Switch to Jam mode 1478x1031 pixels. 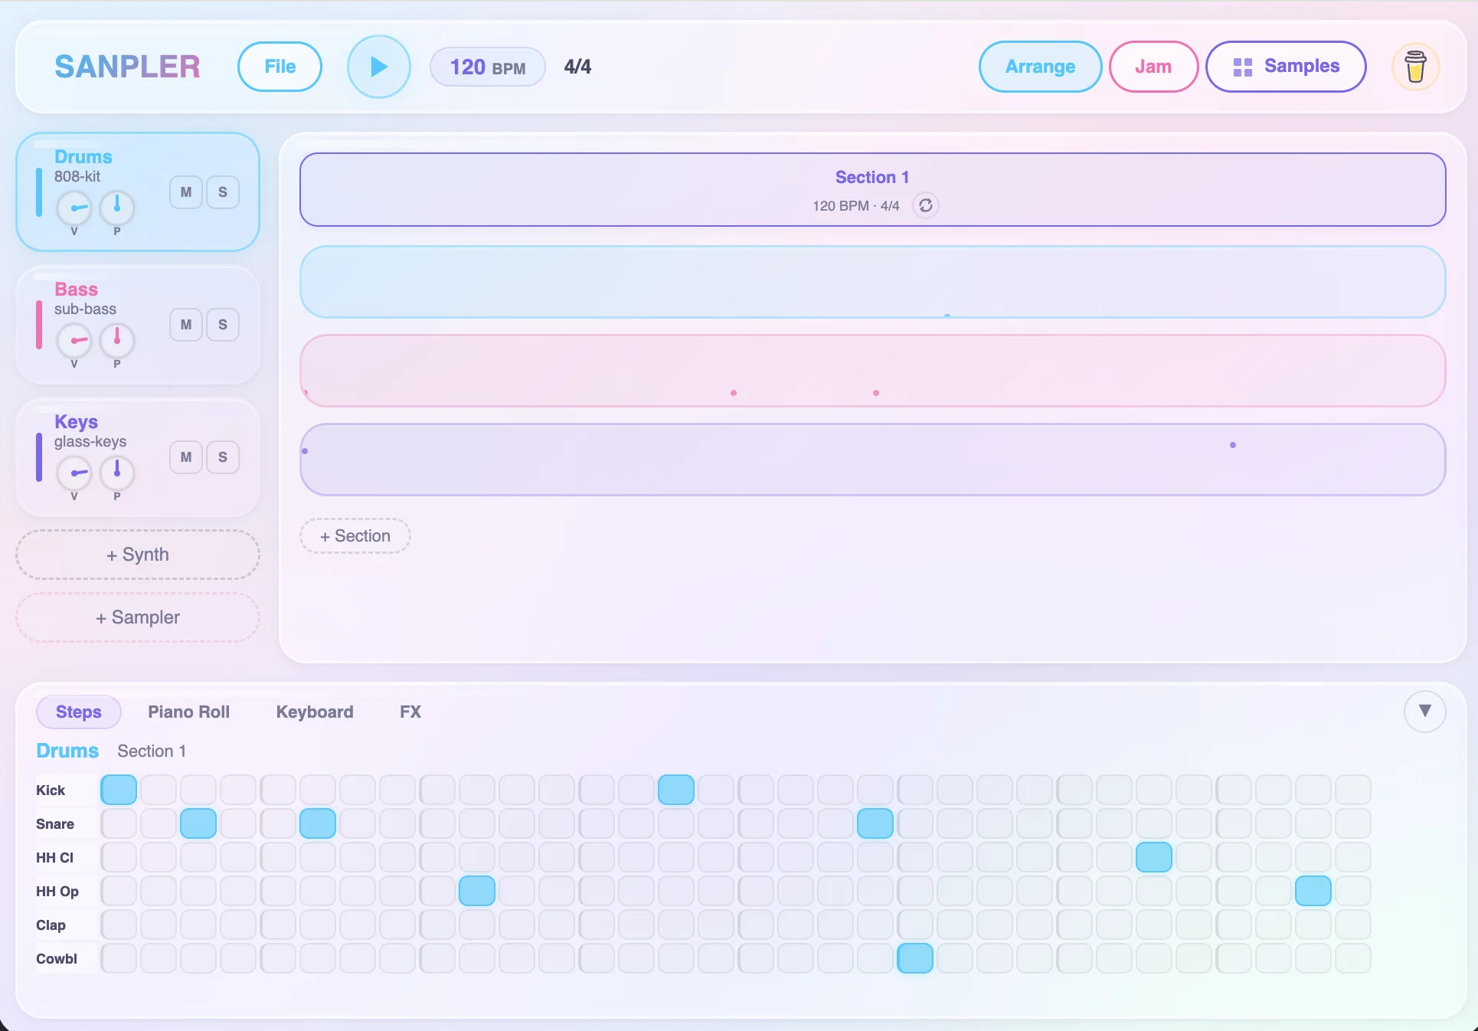[x=1153, y=67]
